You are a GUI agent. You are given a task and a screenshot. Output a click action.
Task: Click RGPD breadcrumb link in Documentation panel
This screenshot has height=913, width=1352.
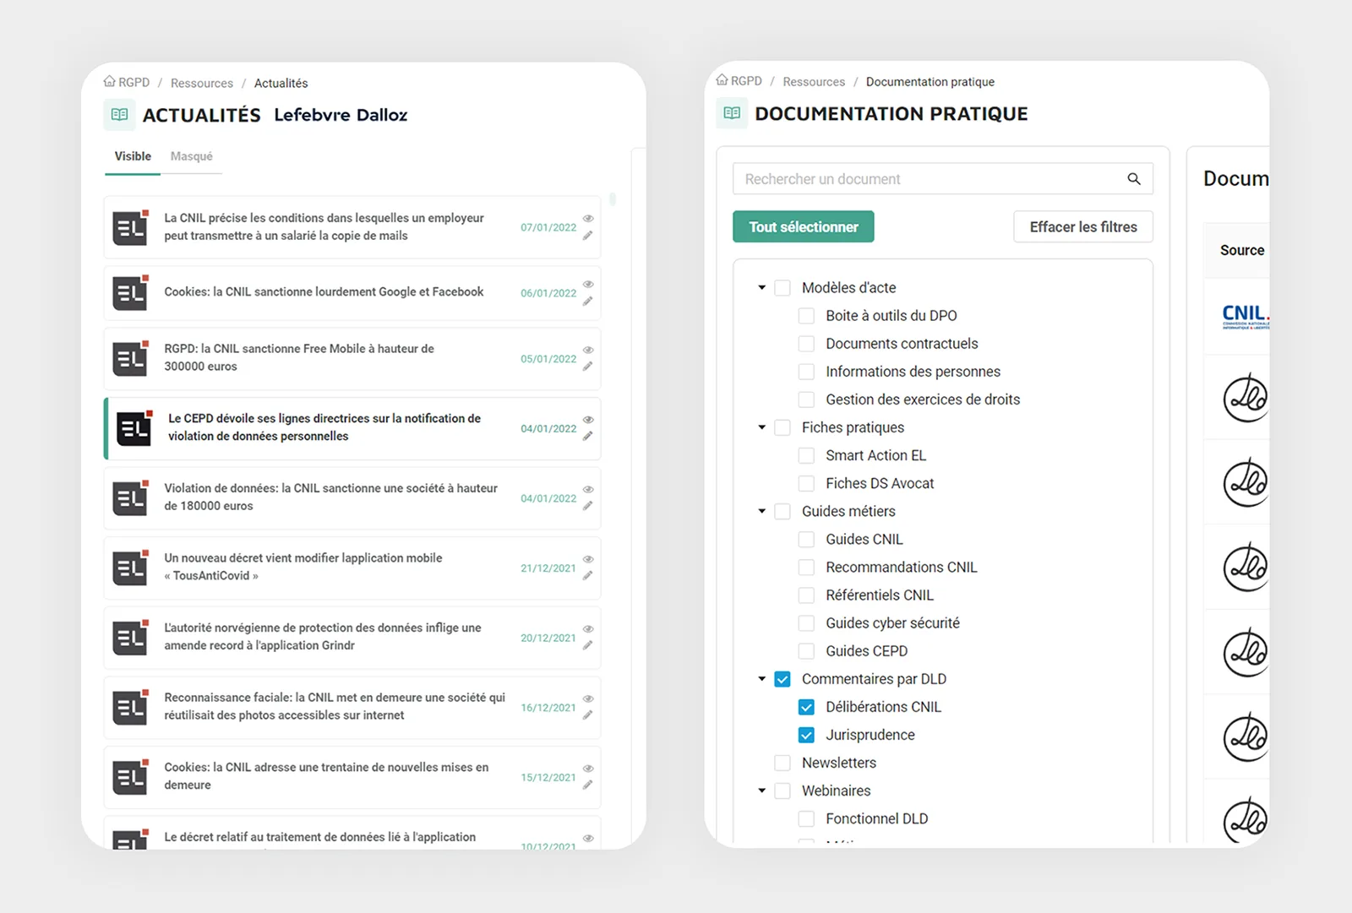tap(746, 80)
